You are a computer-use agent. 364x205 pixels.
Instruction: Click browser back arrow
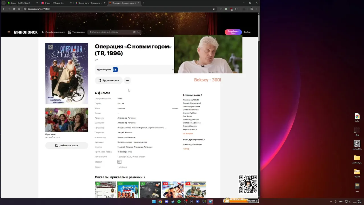tap(4, 9)
